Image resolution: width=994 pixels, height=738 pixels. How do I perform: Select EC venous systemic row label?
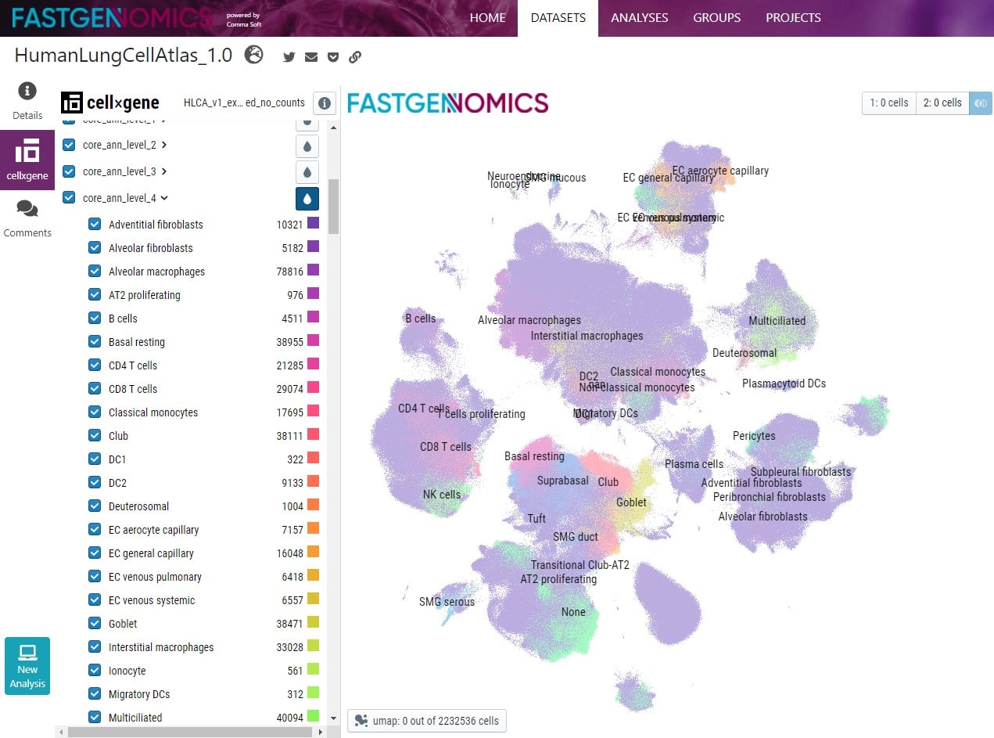[152, 600]
